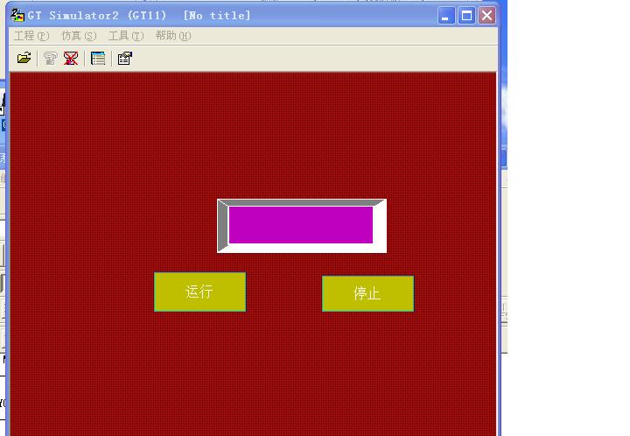Click the GT Simulator2 title bar text
The height and width of the screenshot is (436, 630).
pos(138,15)
